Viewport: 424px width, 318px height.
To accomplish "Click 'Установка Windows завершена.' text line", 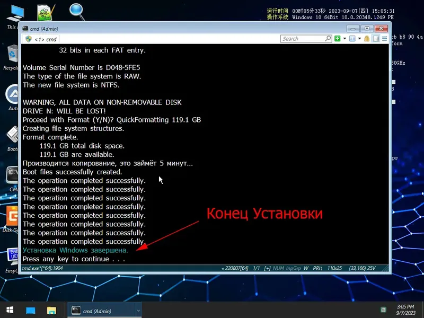I will click(x=75, y=250).
